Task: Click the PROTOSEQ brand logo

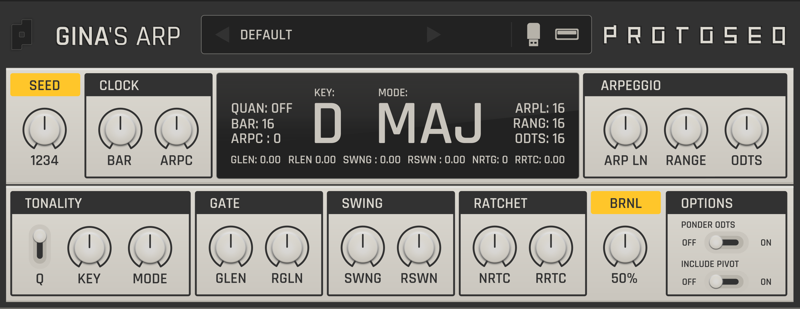Action: [x=694, y=35]
